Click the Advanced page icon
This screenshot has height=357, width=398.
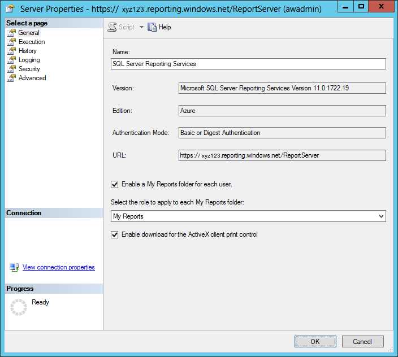pyautogui.click(x=11, y=78)
